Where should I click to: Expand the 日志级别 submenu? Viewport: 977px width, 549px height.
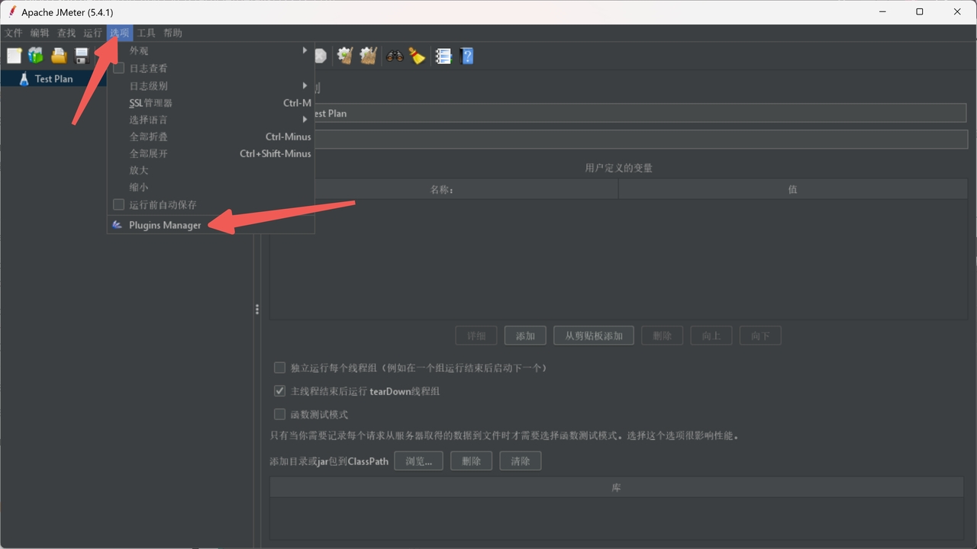click(211, 85)
